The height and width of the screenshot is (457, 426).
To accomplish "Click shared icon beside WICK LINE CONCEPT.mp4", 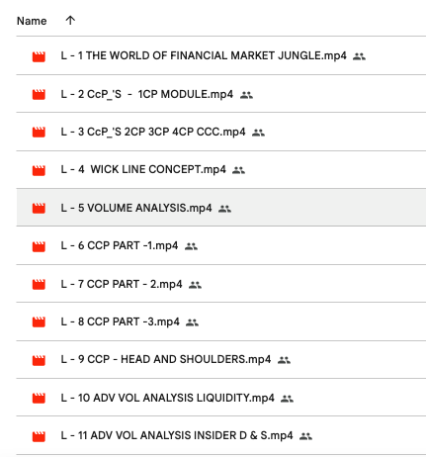I will [238, 170].
